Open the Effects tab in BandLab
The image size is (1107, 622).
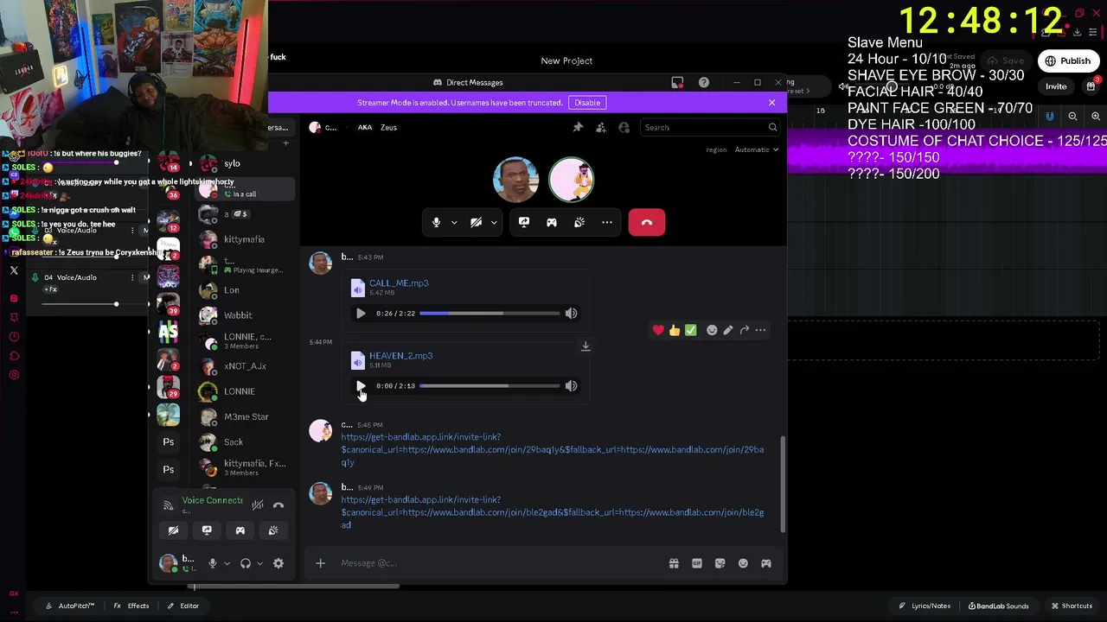[x=131, y=606]
